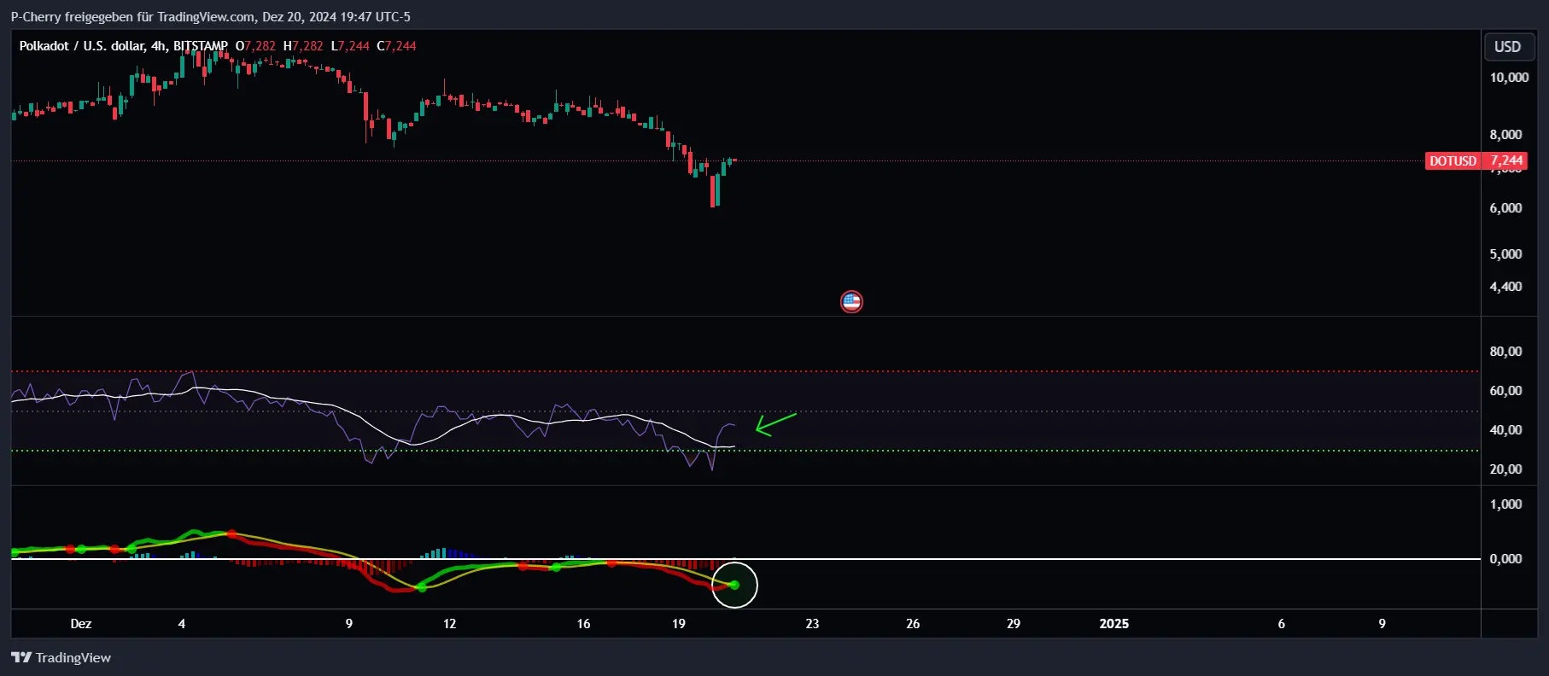
Task: Click the 19 date label on time axis
Action: (x=679, y=624)
